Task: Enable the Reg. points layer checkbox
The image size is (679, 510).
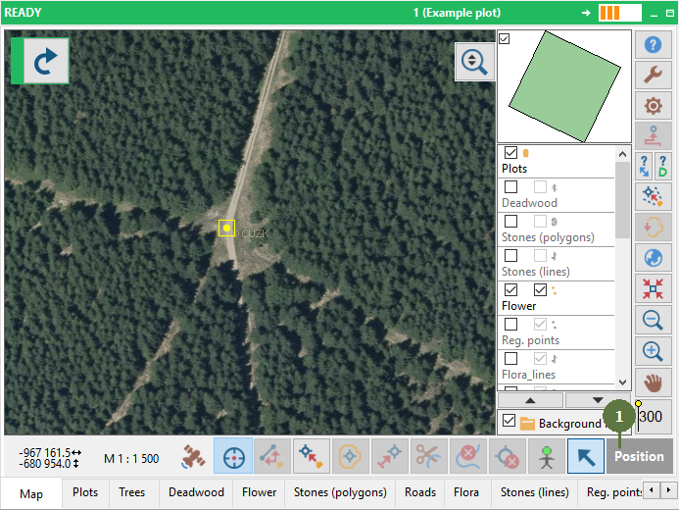Action: (511, 324)
